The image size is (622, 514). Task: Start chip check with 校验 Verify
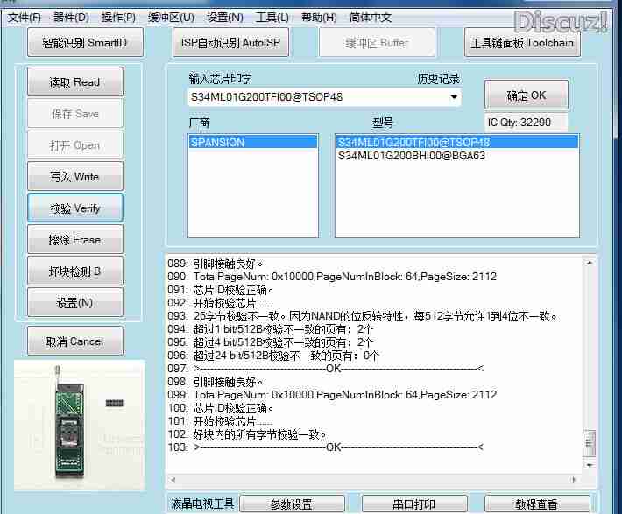pos(74,208)
